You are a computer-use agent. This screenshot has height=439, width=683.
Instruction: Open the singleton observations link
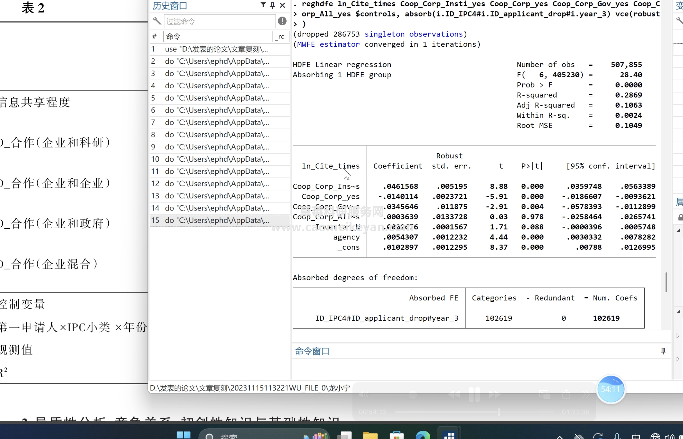point(413,34)
